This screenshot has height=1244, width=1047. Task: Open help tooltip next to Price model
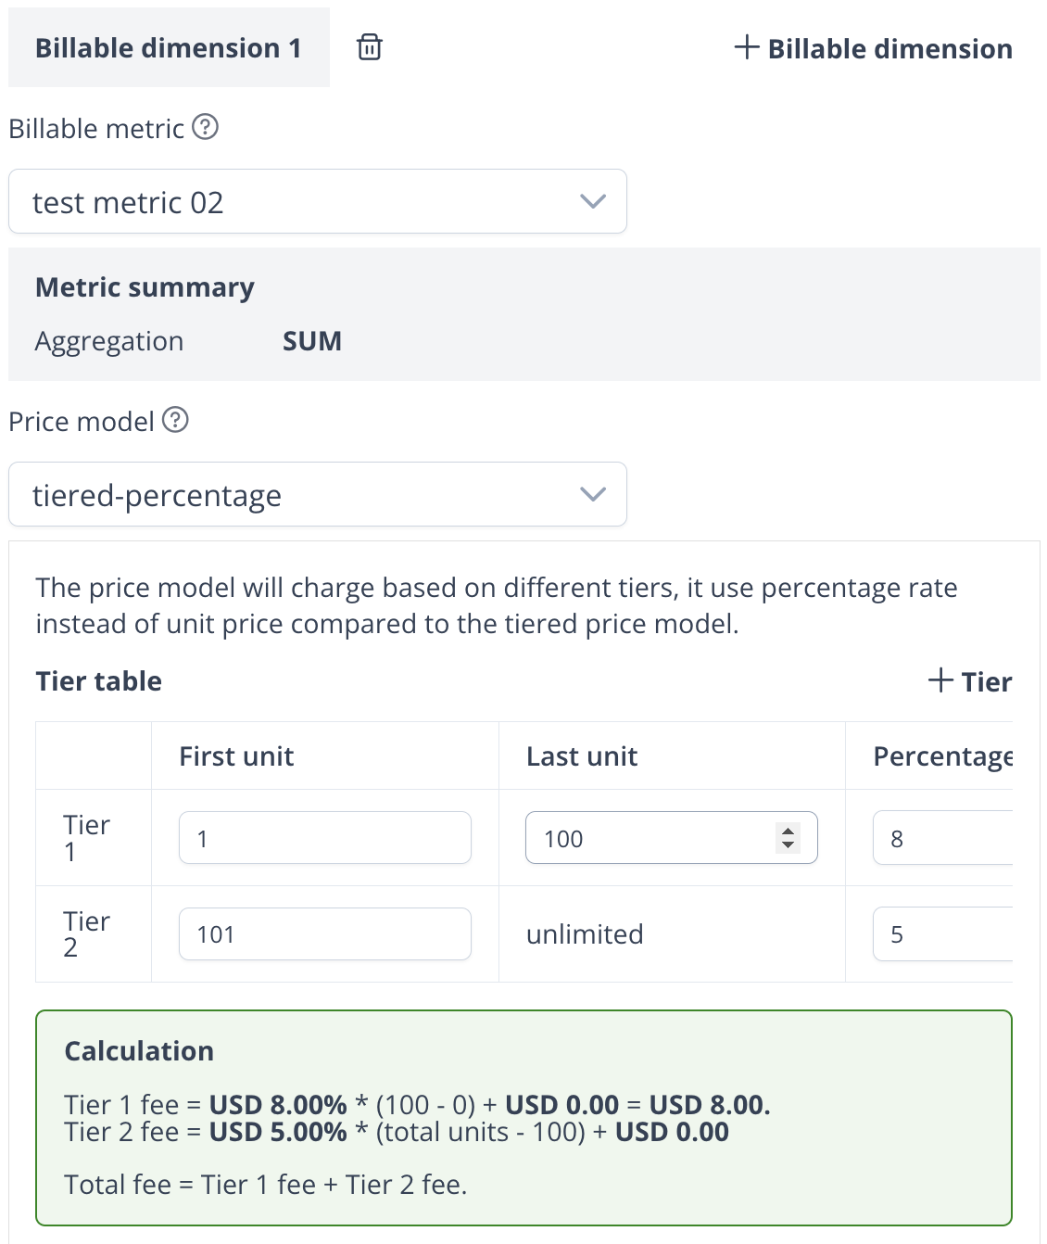(x=175, y=419)
